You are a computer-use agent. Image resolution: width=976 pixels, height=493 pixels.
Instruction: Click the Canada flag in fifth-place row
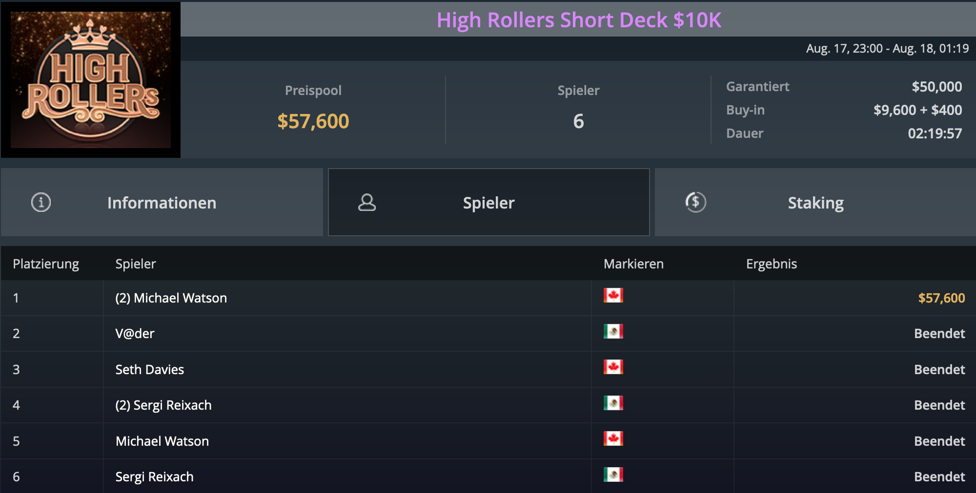pos(613,438)
